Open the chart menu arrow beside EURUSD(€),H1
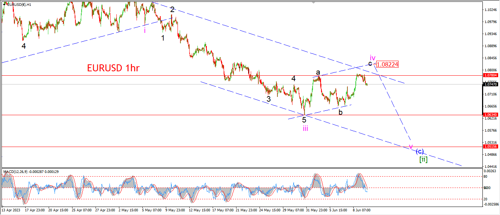 (x=4, y=4)
